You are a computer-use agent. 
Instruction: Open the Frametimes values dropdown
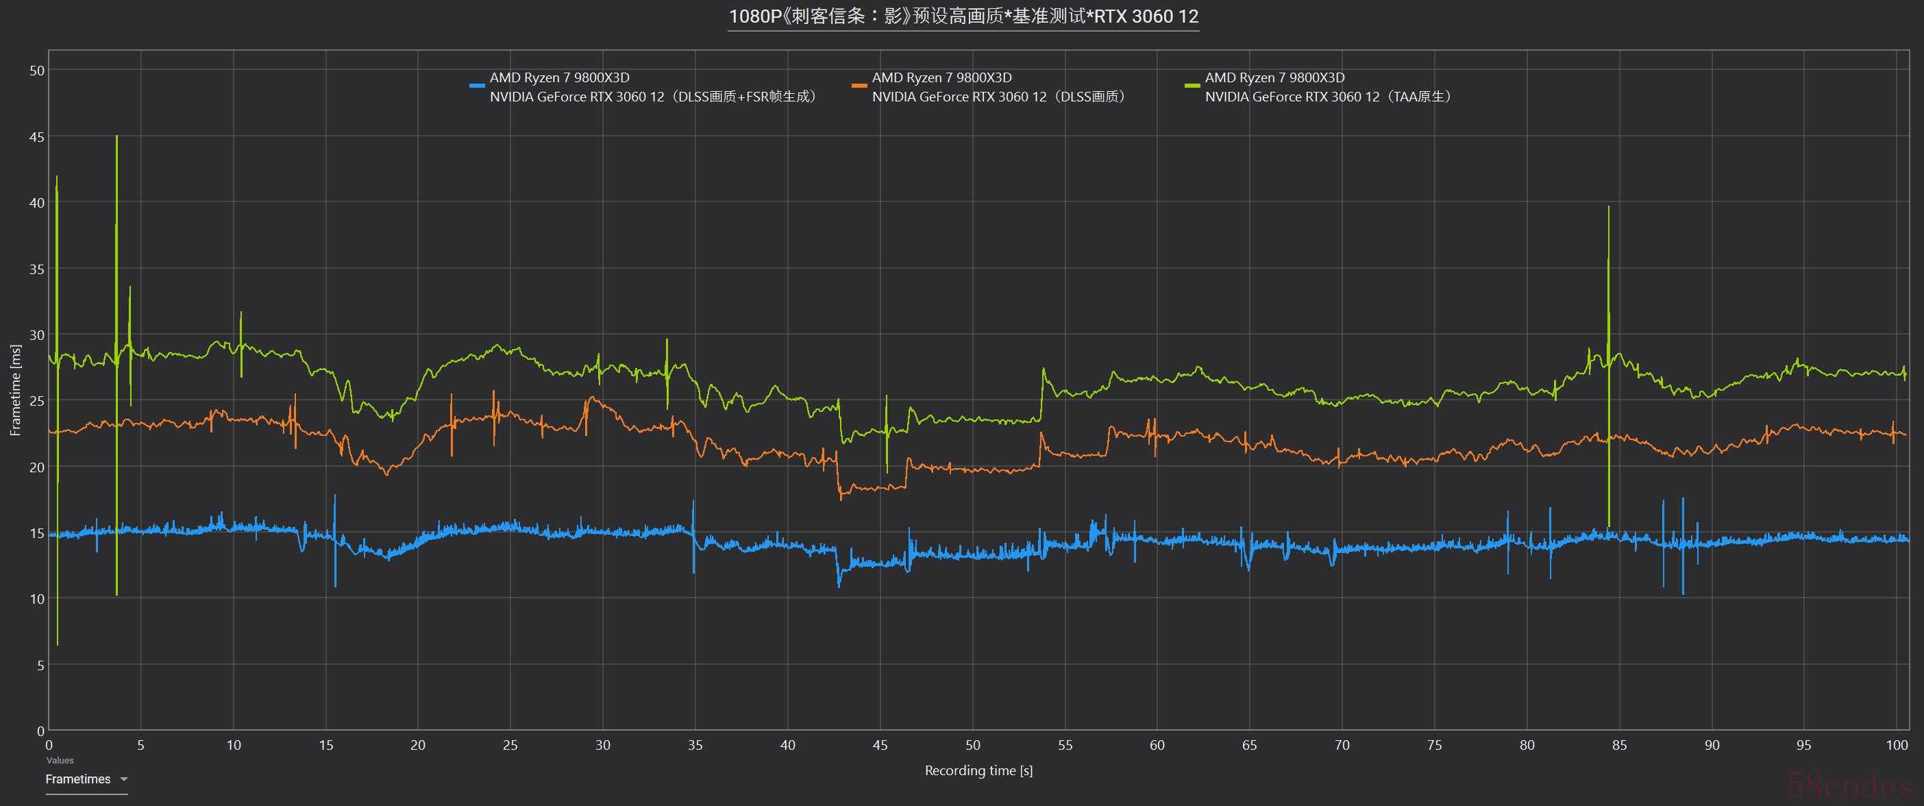[x=77, y=779]
